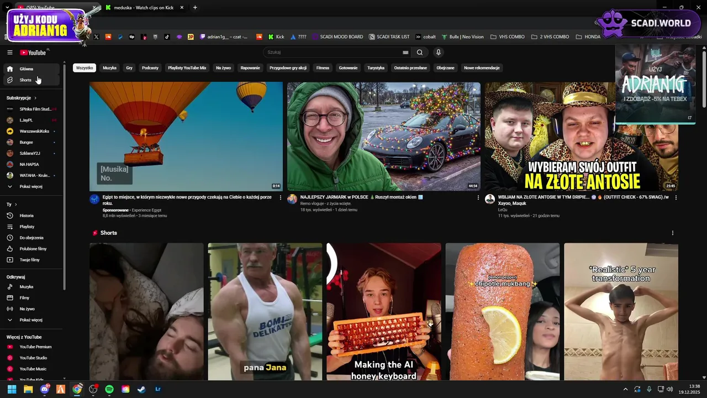This screenshot has width=707, height=398.
Task: Select Przygodowe gry akcji chip
Action: 288,68
